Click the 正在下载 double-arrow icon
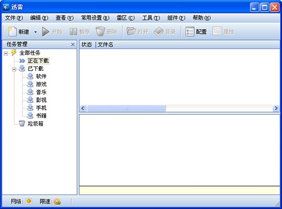 point(22,61)
